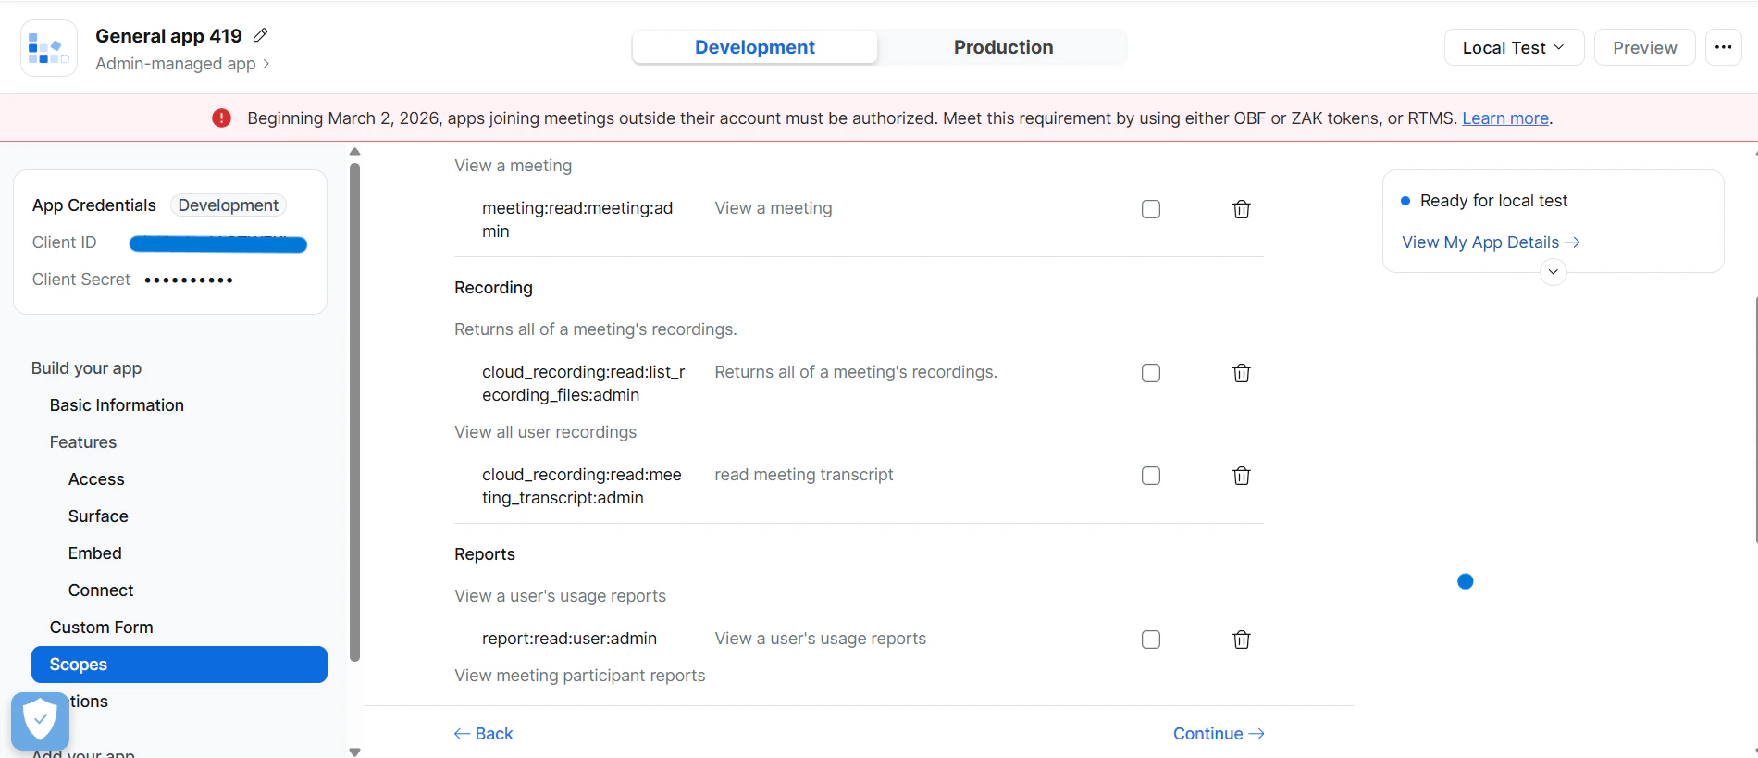
Task: Open the Surface section
Action: [98, 516]
